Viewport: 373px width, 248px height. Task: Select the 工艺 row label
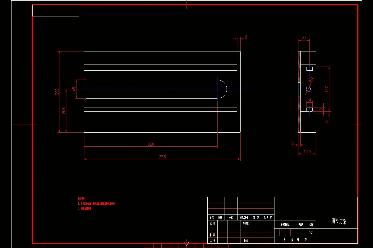tap(212, 241)
